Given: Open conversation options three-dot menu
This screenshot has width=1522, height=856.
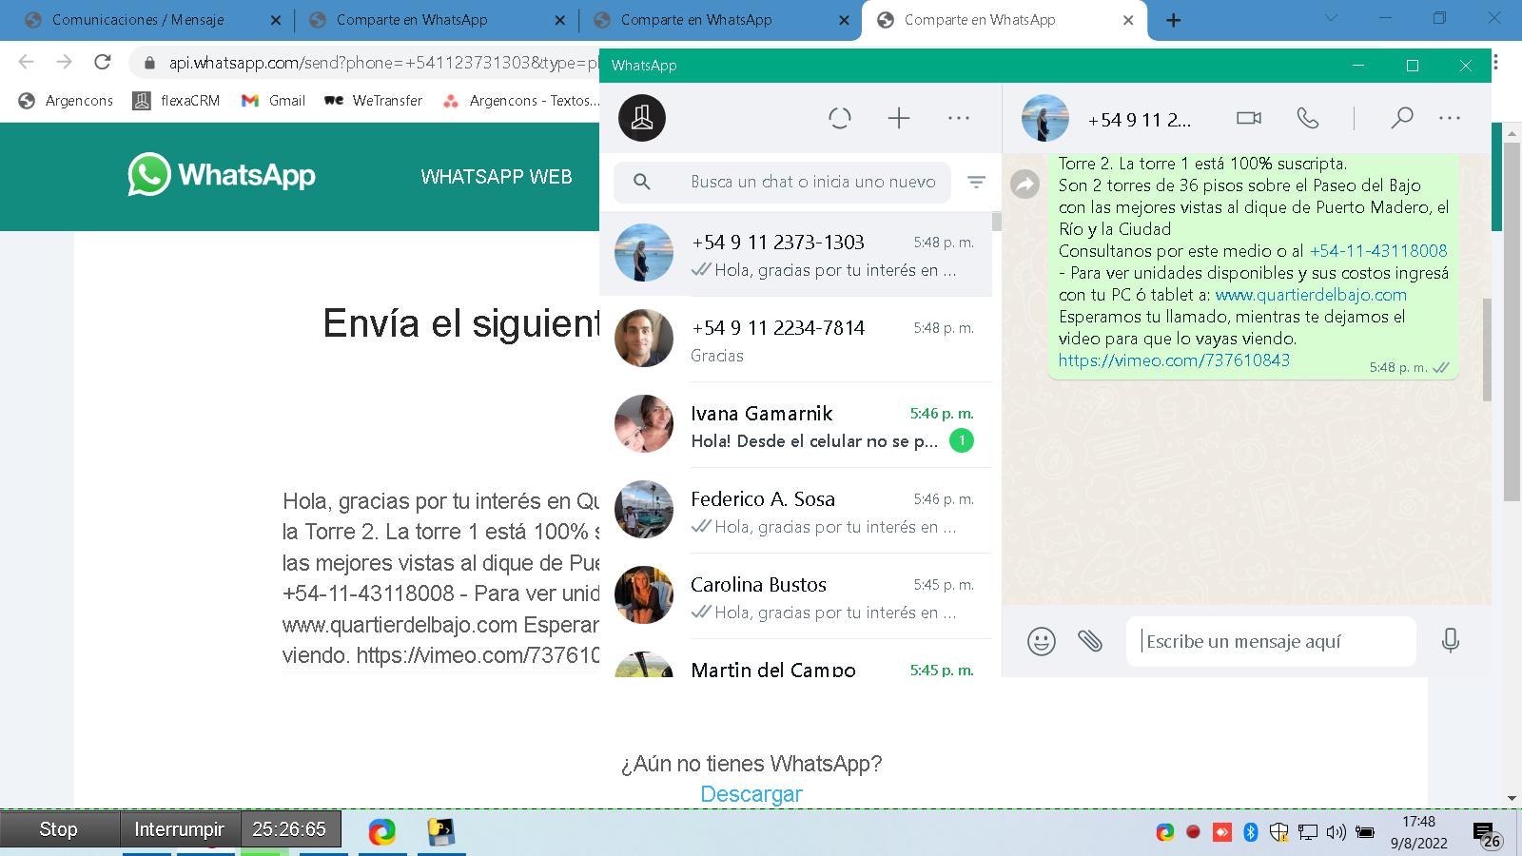Looking at the screenshot, I should click(1450, 118).
